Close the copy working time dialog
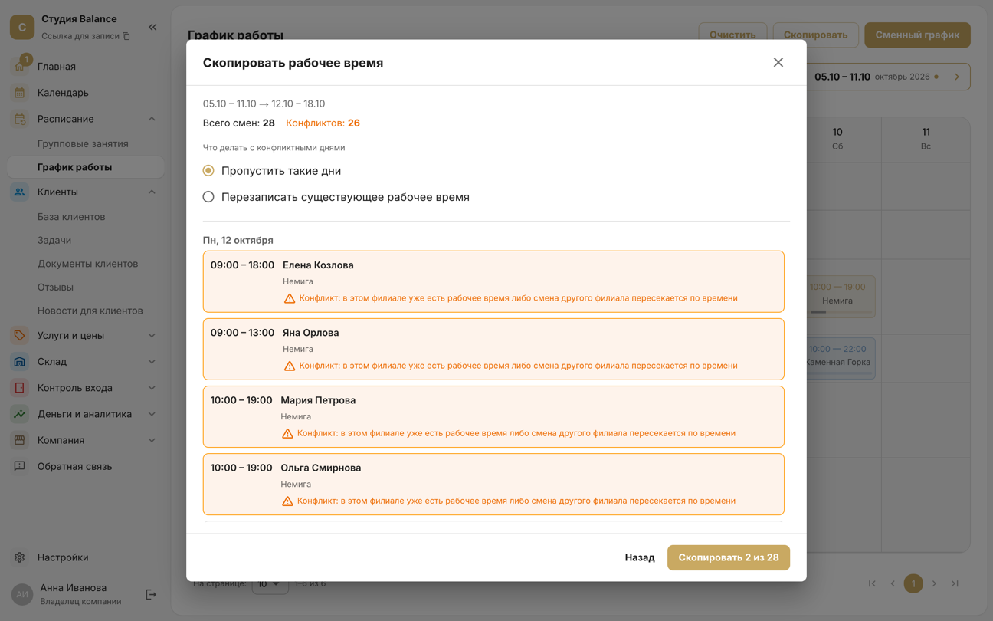 (x=778, y=63)
